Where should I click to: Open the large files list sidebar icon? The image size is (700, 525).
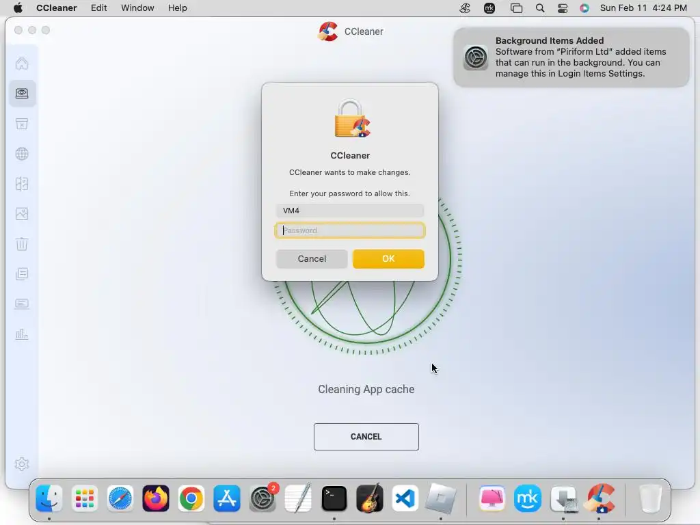[x=22, y=273]
